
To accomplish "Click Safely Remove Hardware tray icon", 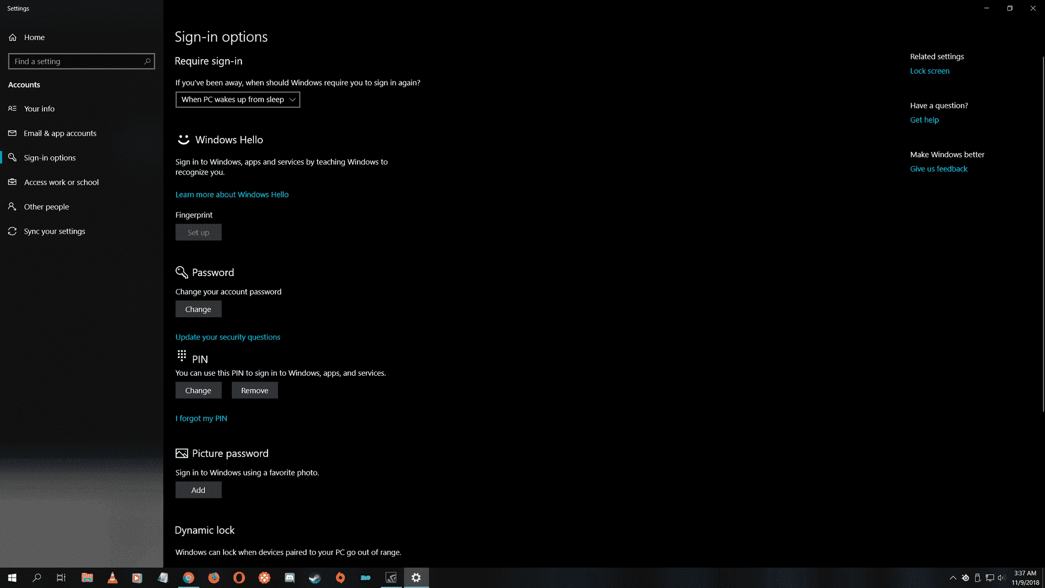I will pyautogui.click(x=977, y=578).
